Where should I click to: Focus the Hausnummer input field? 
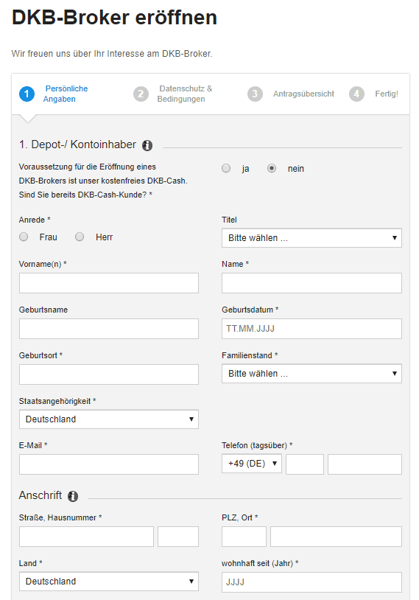pyautogui.click(x=178, y=537)
